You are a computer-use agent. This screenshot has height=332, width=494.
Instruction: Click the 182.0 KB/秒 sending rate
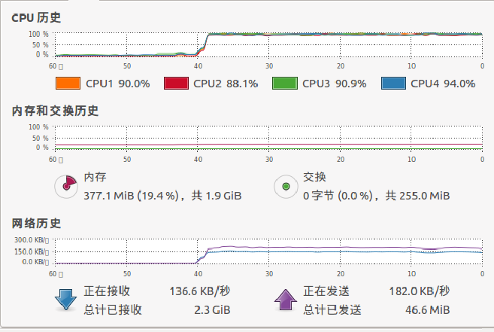[x=418, y=291]
